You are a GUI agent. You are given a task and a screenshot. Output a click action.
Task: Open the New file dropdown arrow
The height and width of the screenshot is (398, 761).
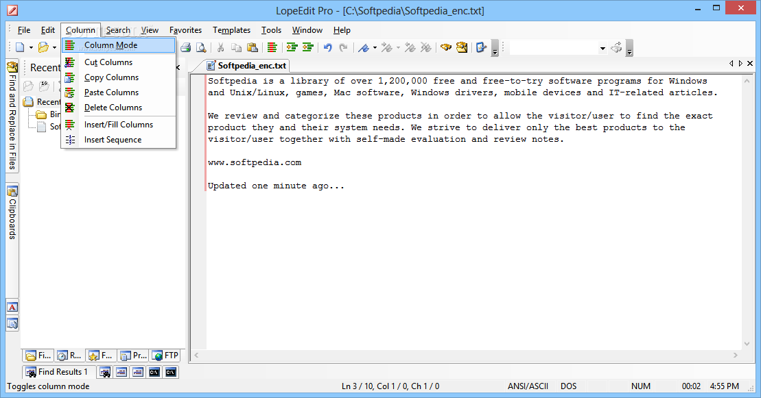click(31, 47)
